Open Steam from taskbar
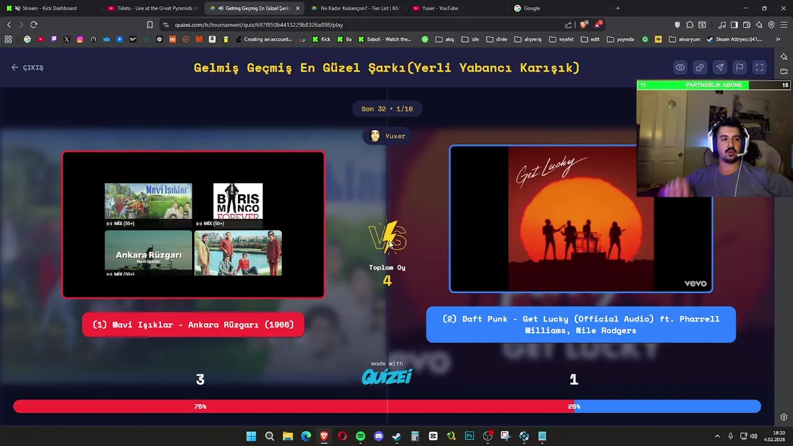The image size is (793, 446). click(x=396, y=436)
